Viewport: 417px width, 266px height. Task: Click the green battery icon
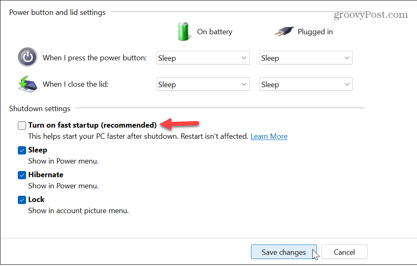183,31
